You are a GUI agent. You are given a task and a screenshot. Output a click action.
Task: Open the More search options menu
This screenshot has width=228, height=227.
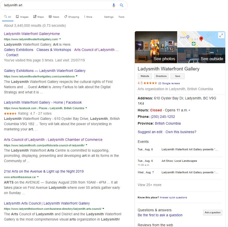coord(88,17)
